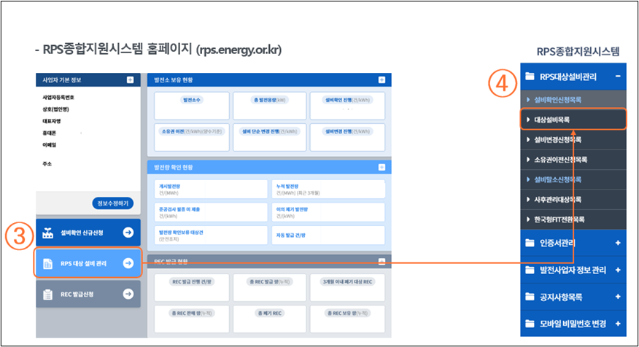Select the 총 REC 보유 량 card
The height and width of the screenshot is (347, 639).
[347, 319]
